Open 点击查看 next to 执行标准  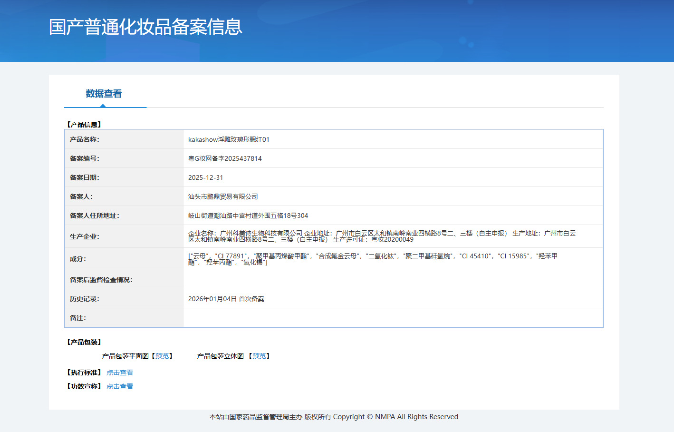pyautogui.click(x=120, y=373)
